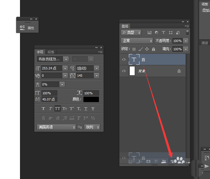Open the 锐利 anti-aliasing dropdown
Screen dimensions: 210x179
click(x=92, y=127)
